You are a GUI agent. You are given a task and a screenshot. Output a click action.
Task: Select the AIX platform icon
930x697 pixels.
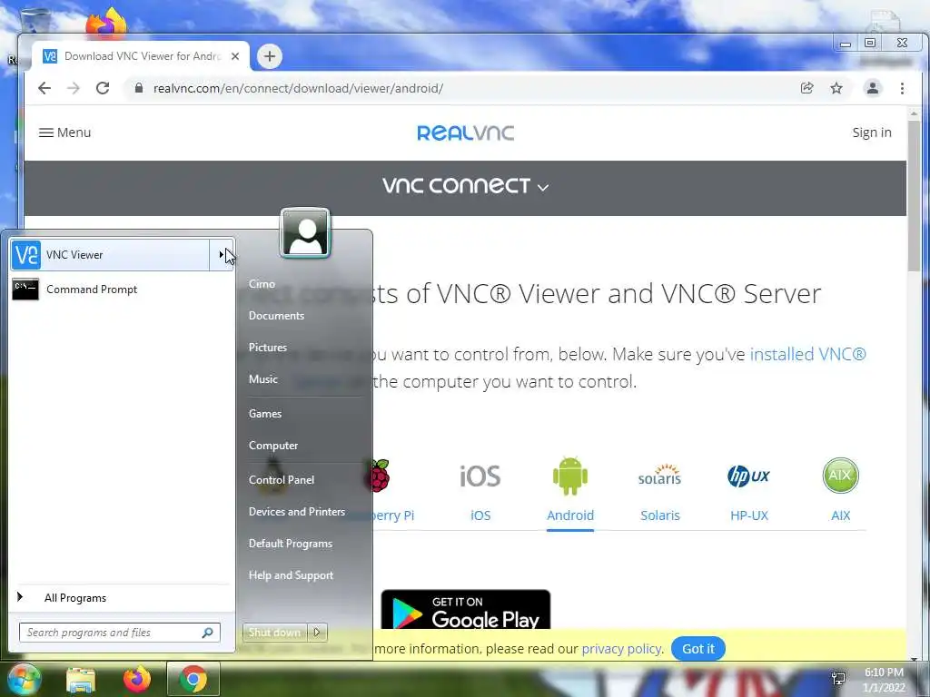840,476
